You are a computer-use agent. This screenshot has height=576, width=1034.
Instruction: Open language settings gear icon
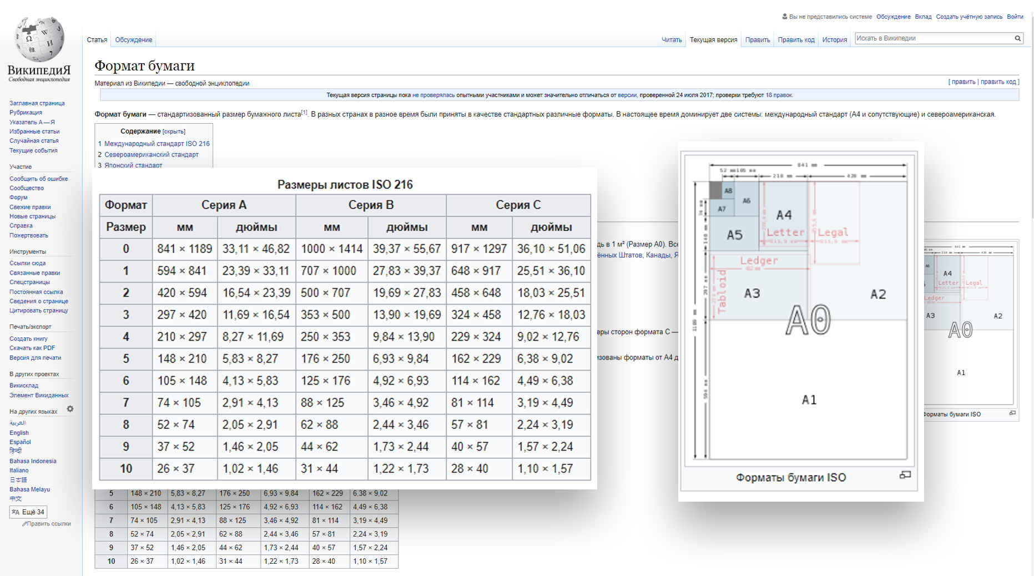[70, 409]
